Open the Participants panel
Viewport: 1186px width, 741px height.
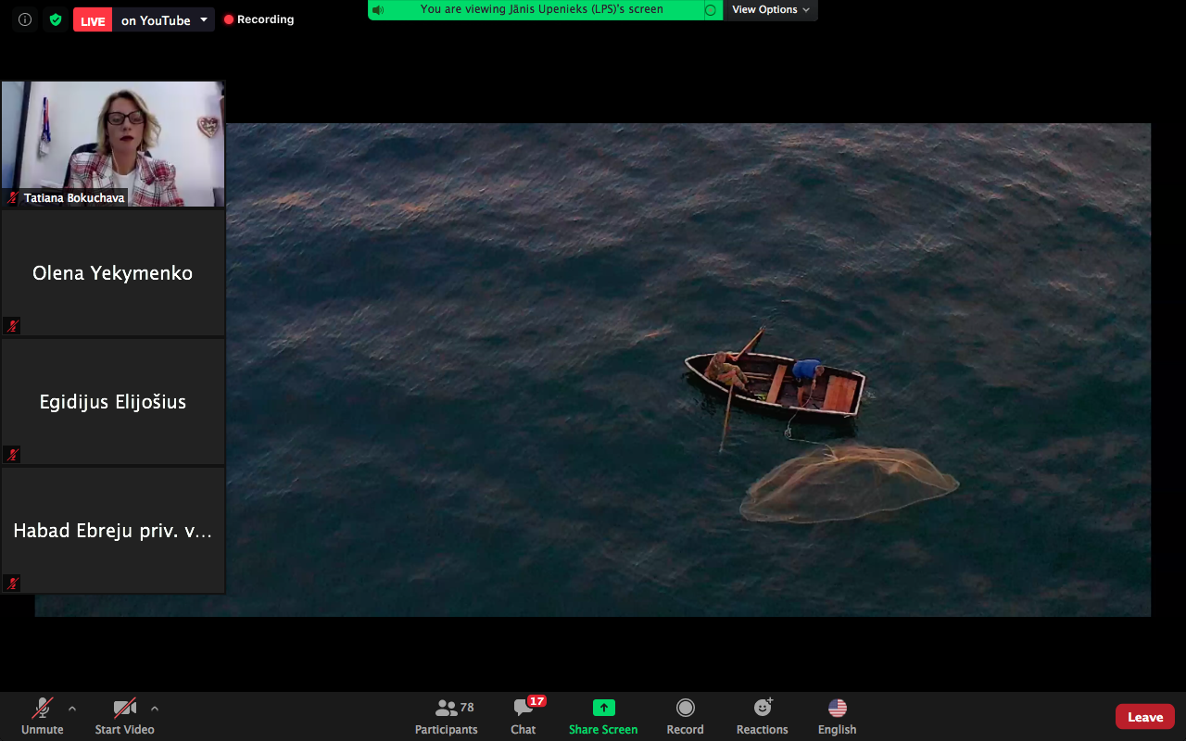(447, 716)
